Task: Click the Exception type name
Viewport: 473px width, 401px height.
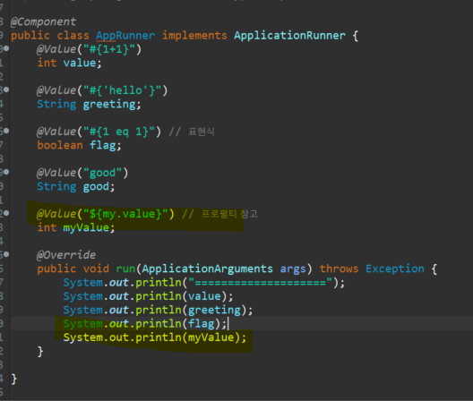Action: pos(395,269)
